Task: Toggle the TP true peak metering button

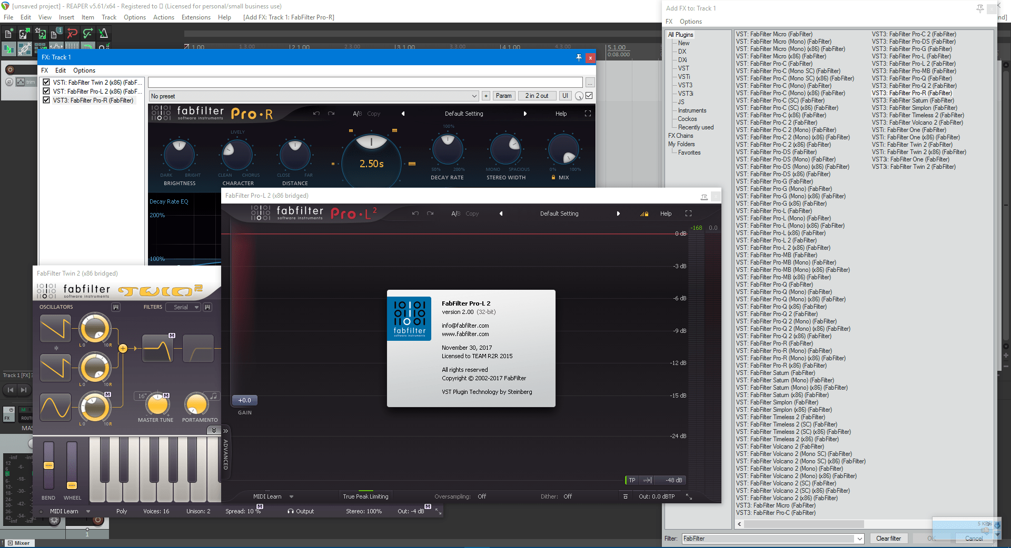Action: click(x=632, y=480)
